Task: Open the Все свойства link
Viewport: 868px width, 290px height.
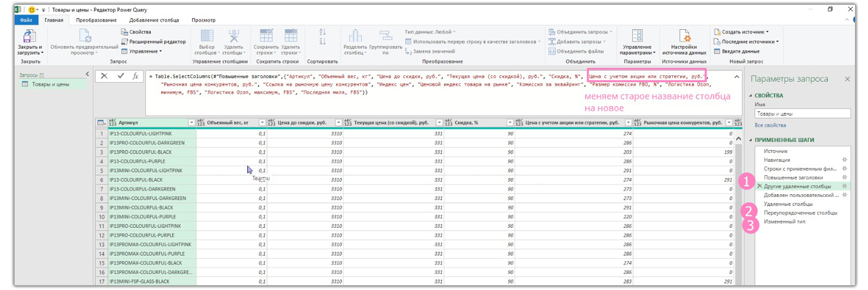Action: click(x=770, y=125)
